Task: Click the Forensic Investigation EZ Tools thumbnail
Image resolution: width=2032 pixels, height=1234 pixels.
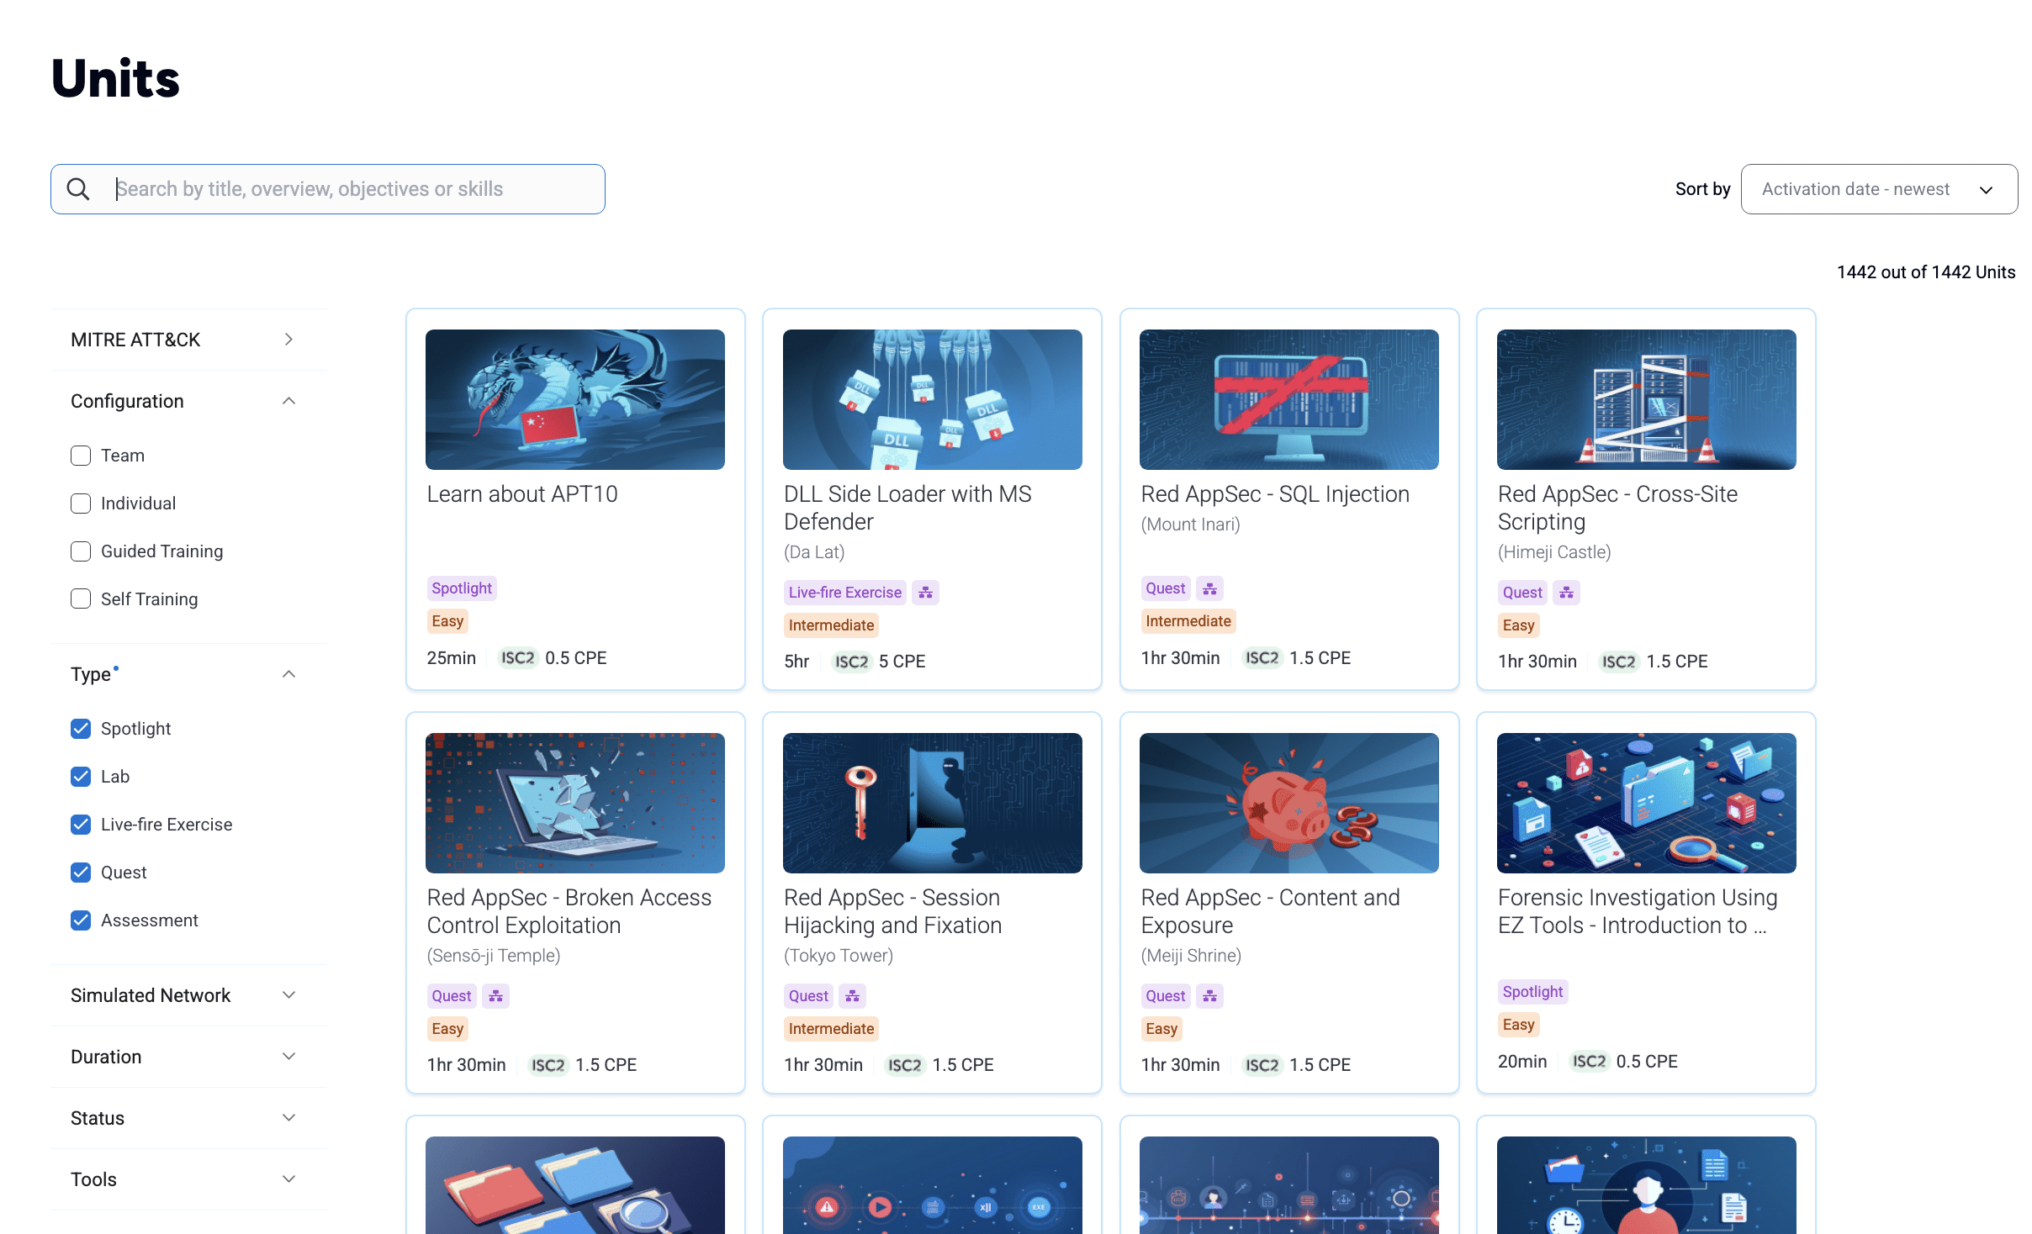Action: coord(1645,803)
